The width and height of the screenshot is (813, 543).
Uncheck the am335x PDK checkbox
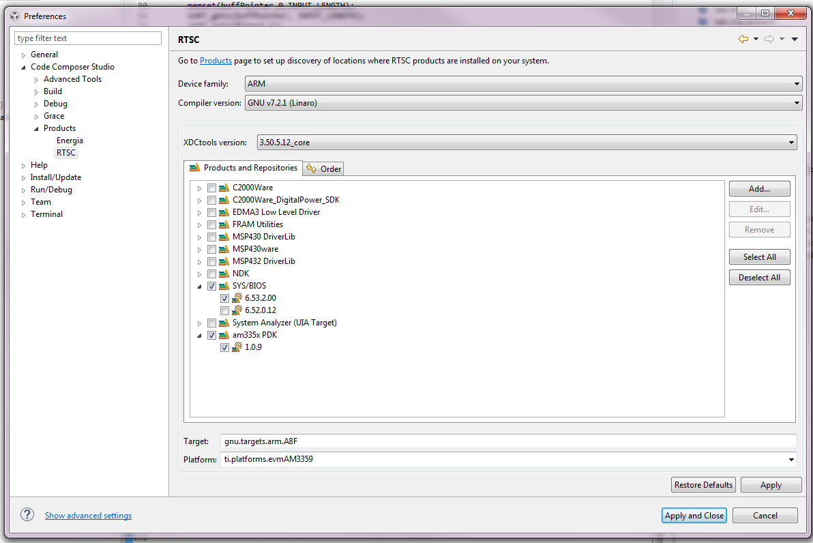coord(211,335)
